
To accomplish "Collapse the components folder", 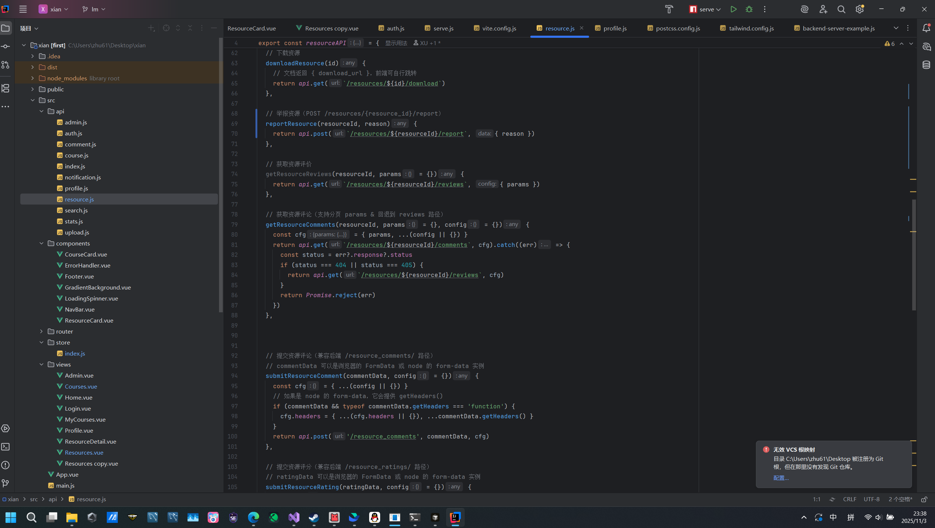I will [41, 243].
